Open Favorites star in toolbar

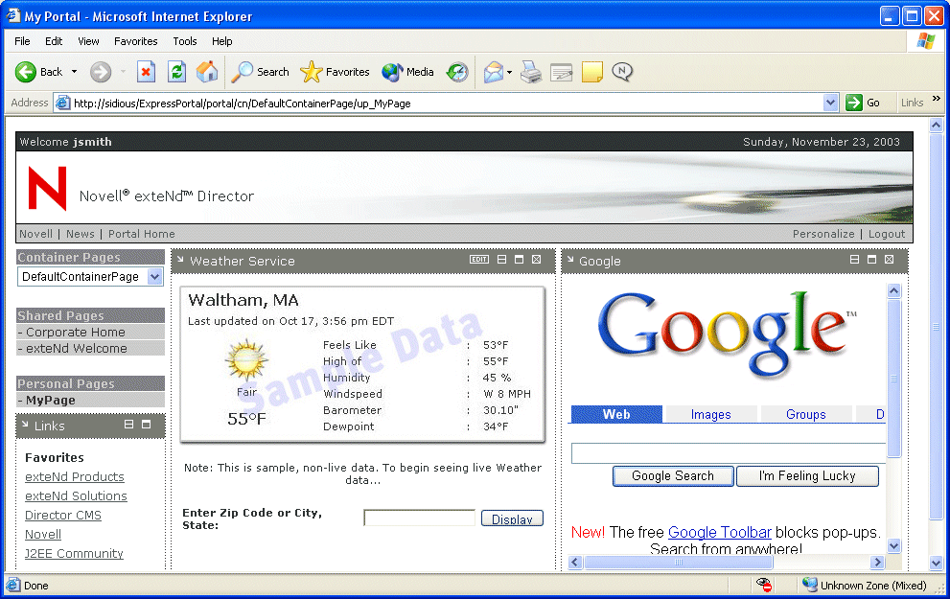click(335, 72)
